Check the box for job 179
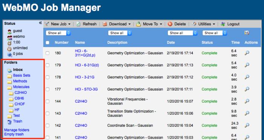 tap(48, 65)
